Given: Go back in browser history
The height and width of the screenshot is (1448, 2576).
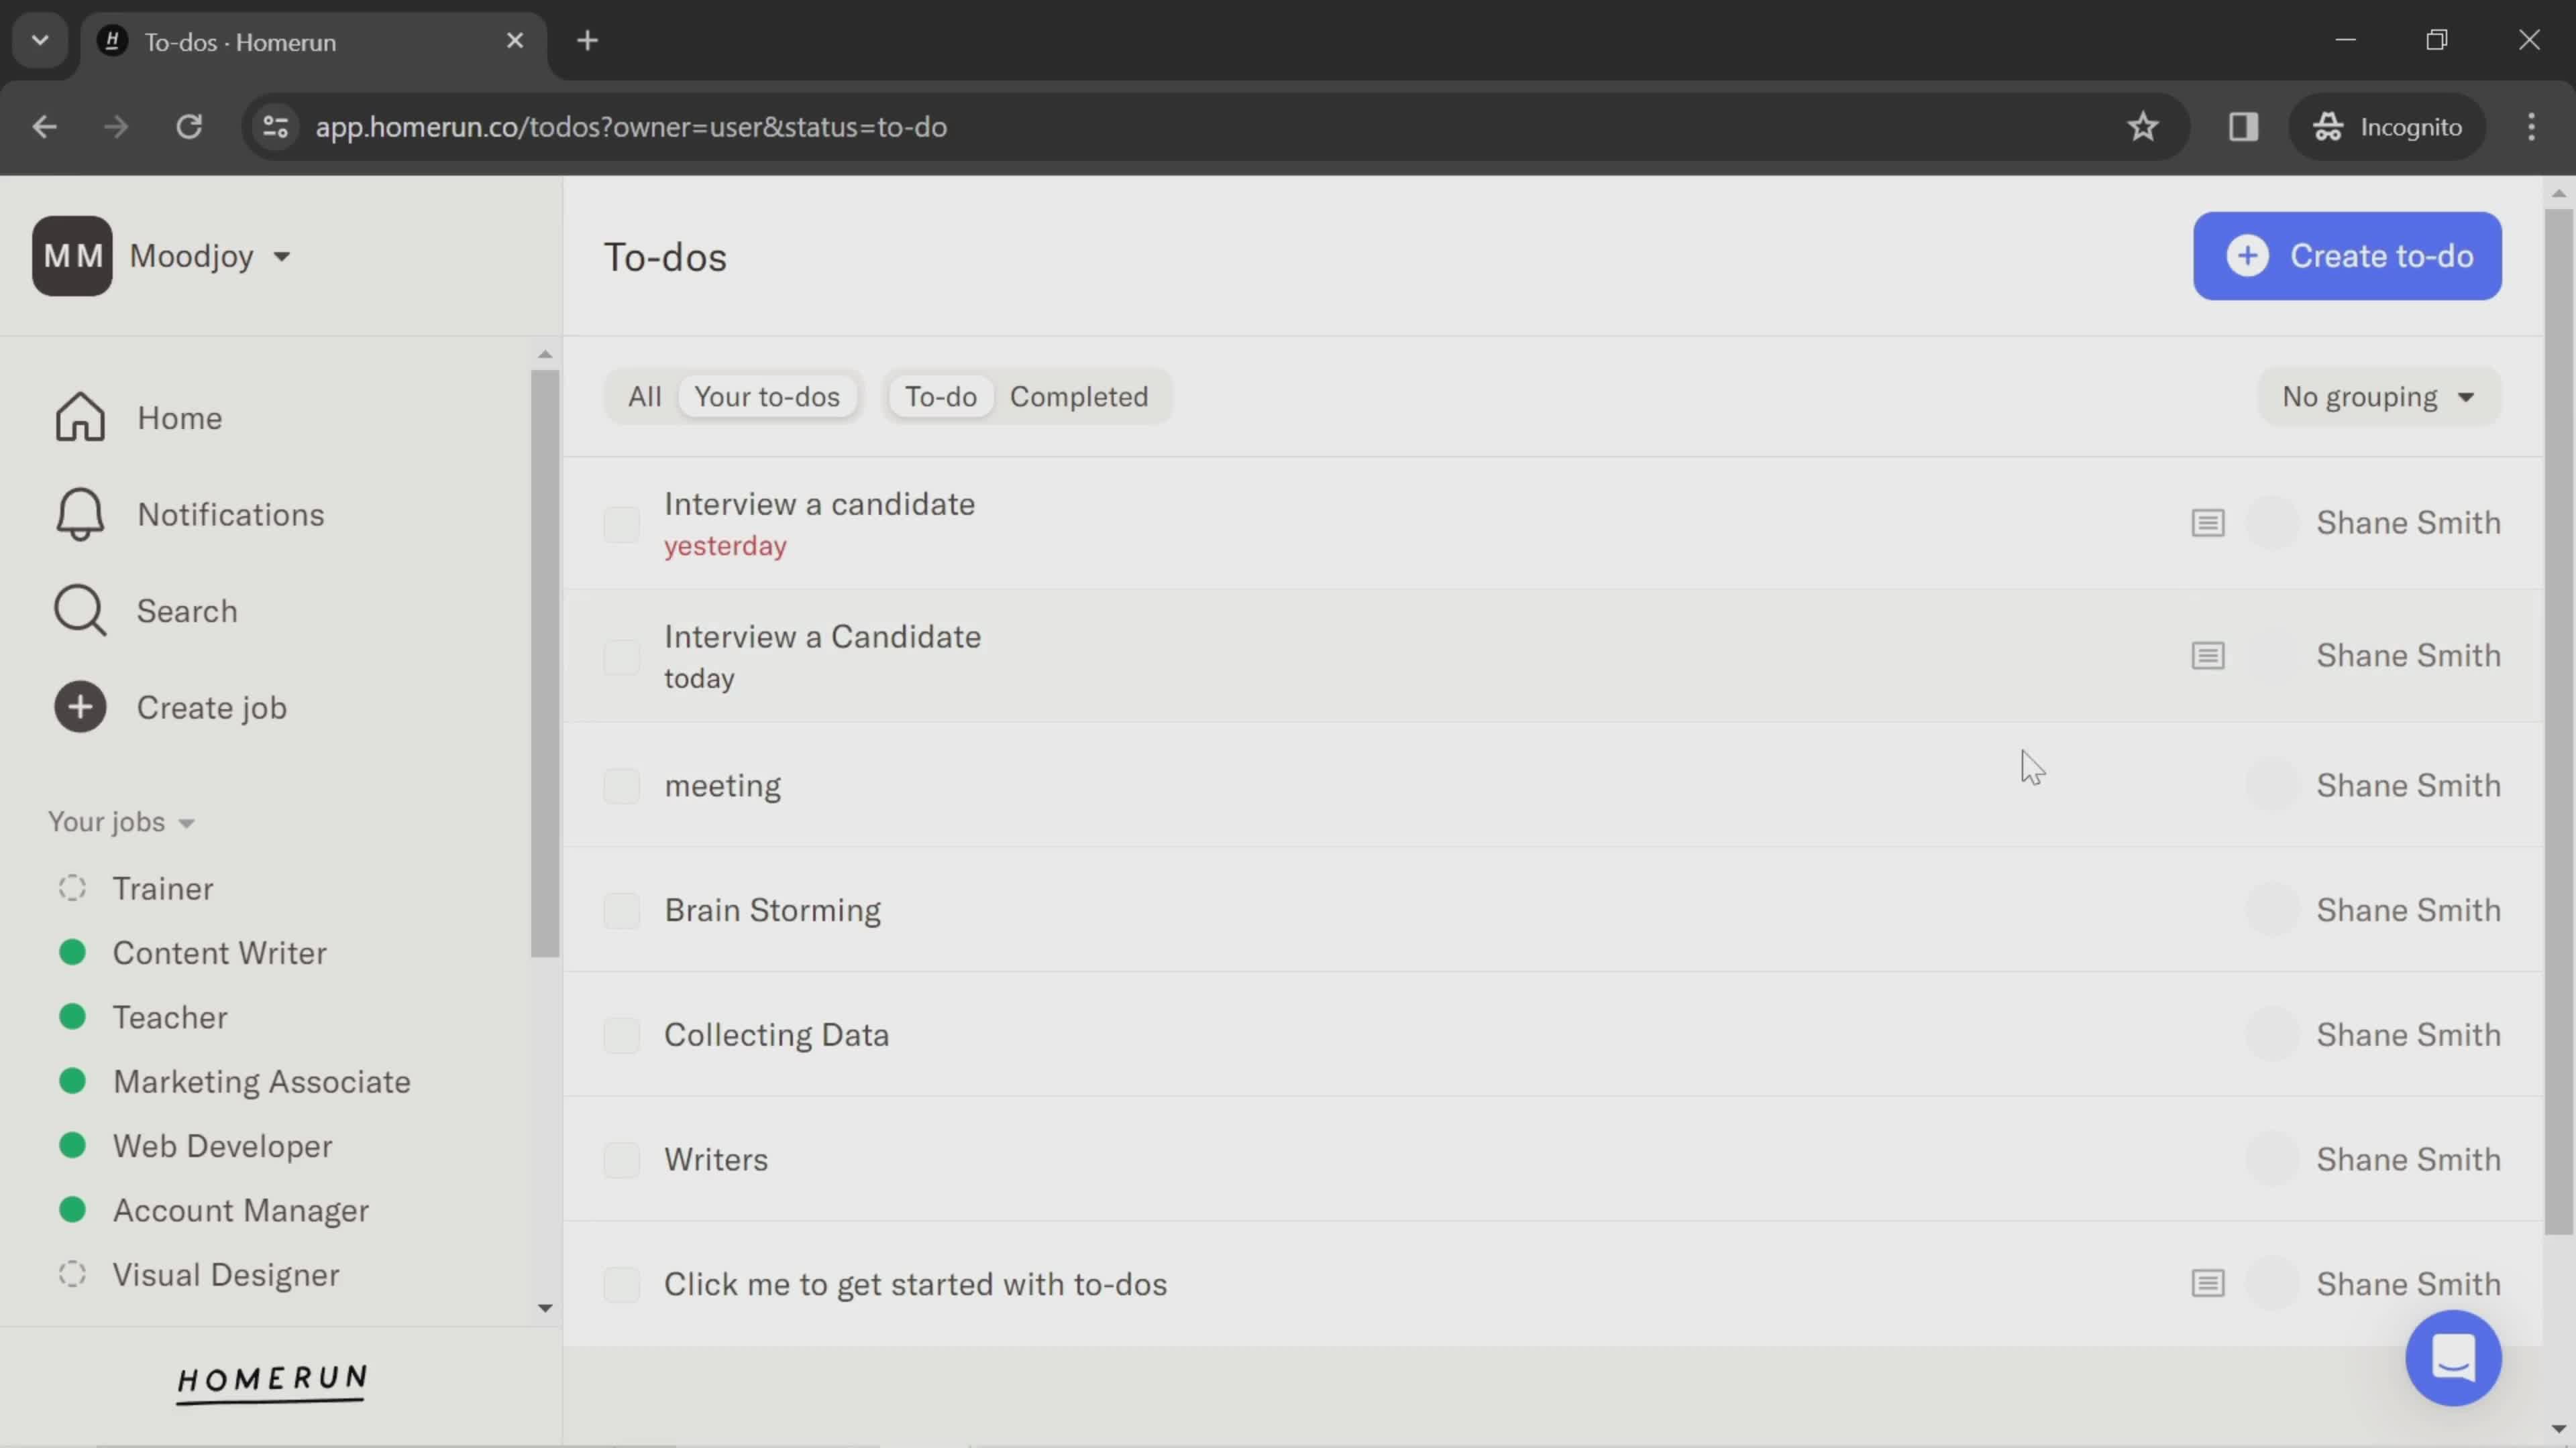Looking at the screenshot, I should coord(44,127).
